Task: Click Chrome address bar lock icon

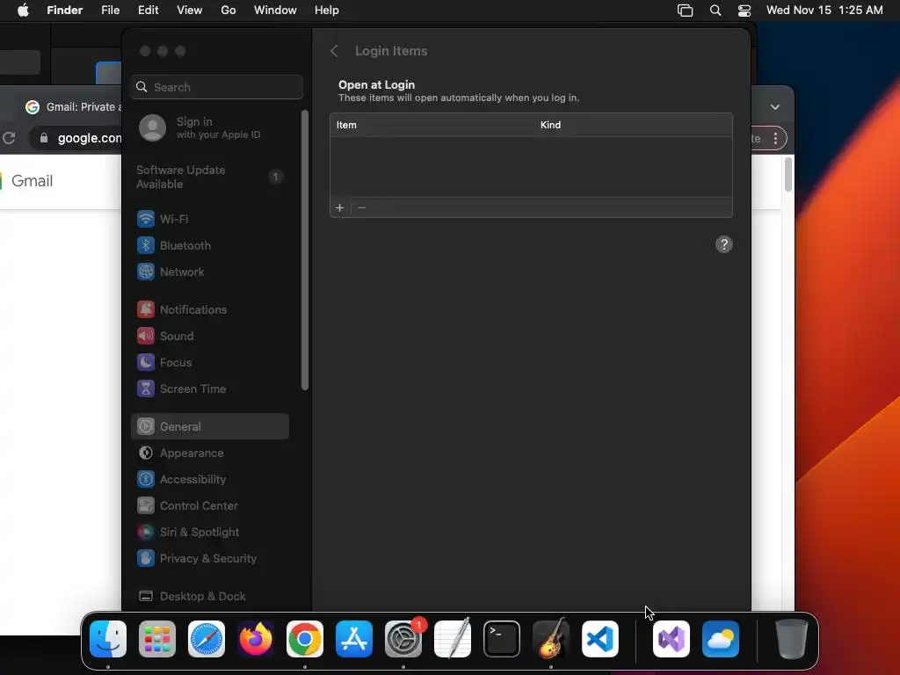Action: [x=44, y=138]
